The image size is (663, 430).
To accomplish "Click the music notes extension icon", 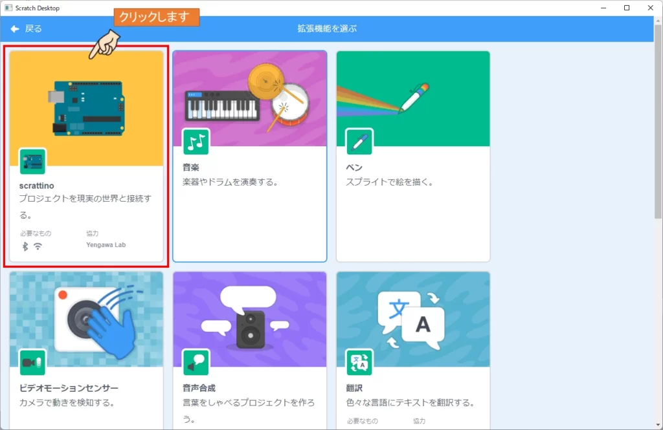I will 196,142.
